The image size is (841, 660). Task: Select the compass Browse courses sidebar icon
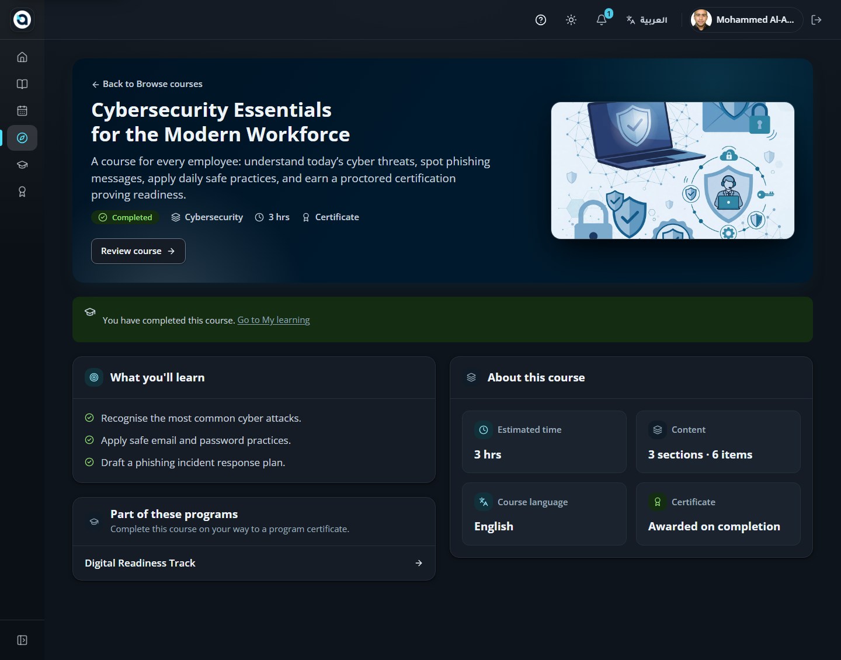pos(22,138)
